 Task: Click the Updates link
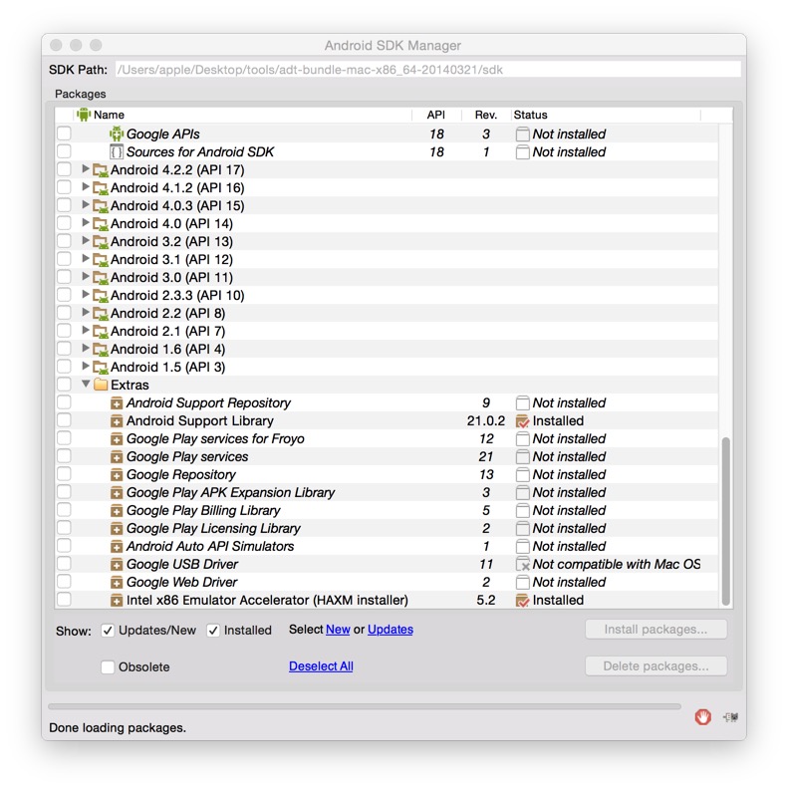pos(391,630)
